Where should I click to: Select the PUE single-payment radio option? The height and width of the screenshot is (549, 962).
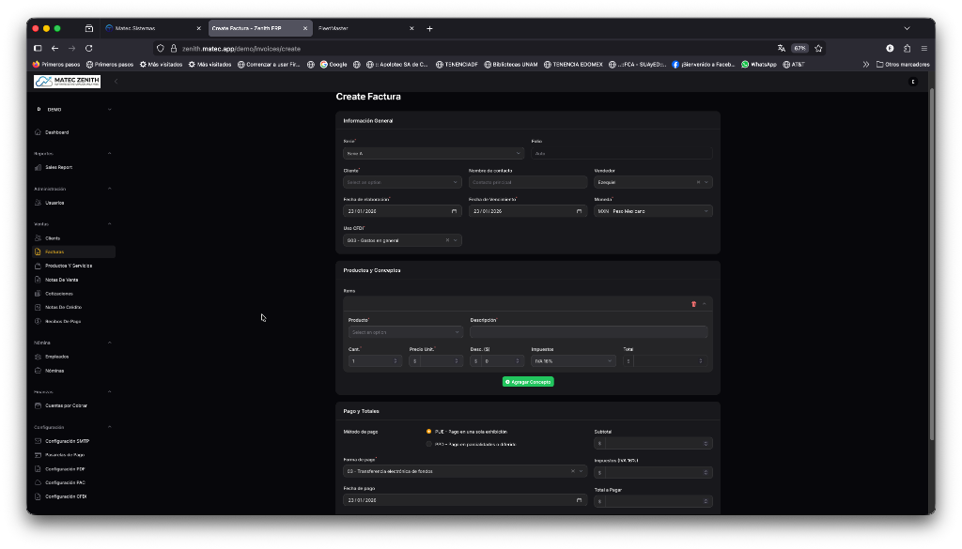pyautogui.click(x=429, y=432)
